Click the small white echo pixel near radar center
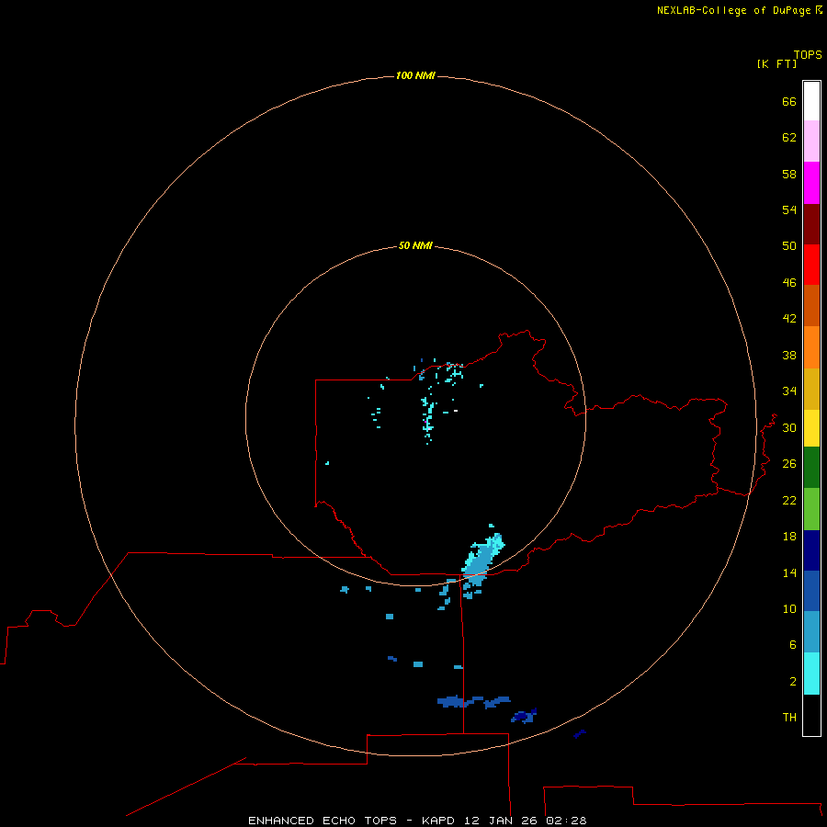The width and height of the screenshot is (827, 827). click(x=456, y=411)
